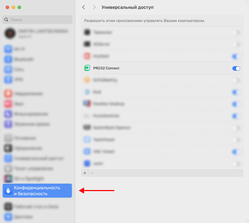Click the PRO32 Connect app icon

tap(87, 68)
